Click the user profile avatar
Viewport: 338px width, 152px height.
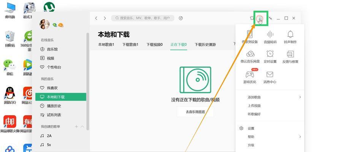tap(44, 24)
